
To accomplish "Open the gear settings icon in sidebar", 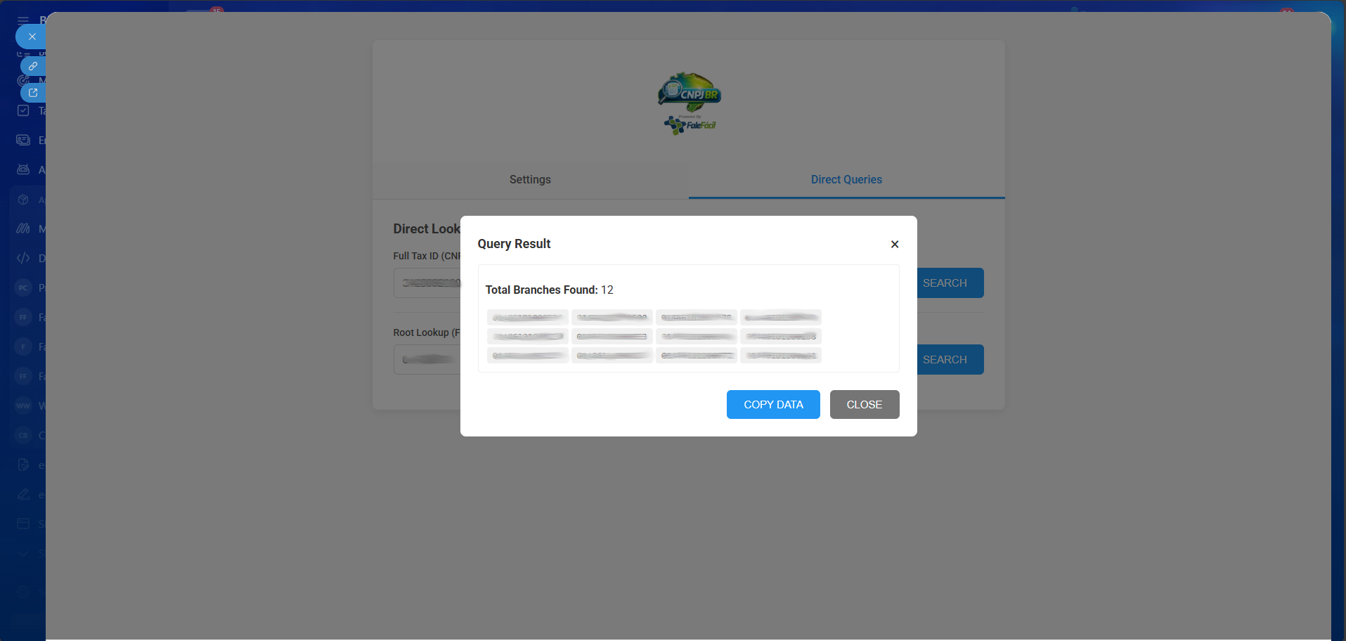I will tap(23, 592).
